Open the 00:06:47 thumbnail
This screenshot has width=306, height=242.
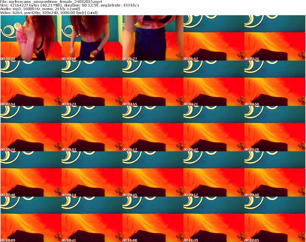(214, 129)
